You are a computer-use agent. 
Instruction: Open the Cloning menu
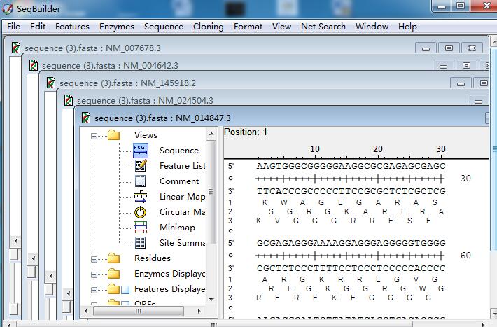point(208,27)
